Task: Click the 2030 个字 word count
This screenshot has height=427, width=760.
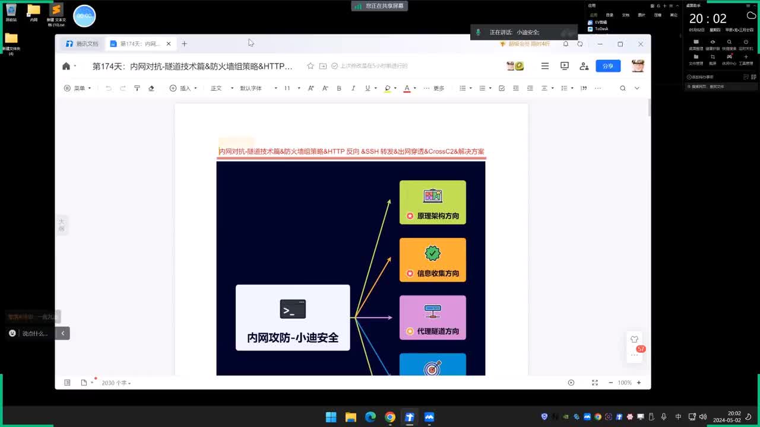Action: pos(116,383)
